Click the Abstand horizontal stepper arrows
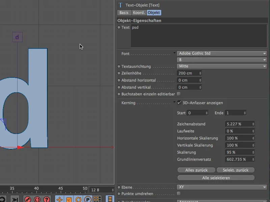Viewport: 270px width, 202px height. point(200,80)
